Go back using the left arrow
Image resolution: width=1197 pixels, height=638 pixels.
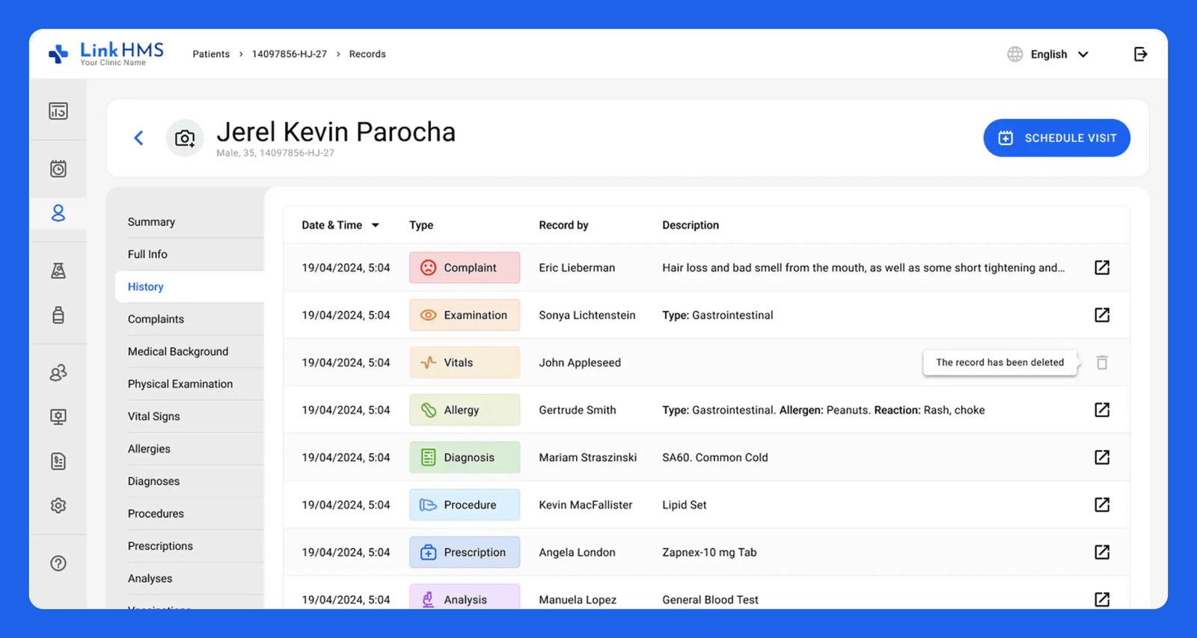(138, 138)
